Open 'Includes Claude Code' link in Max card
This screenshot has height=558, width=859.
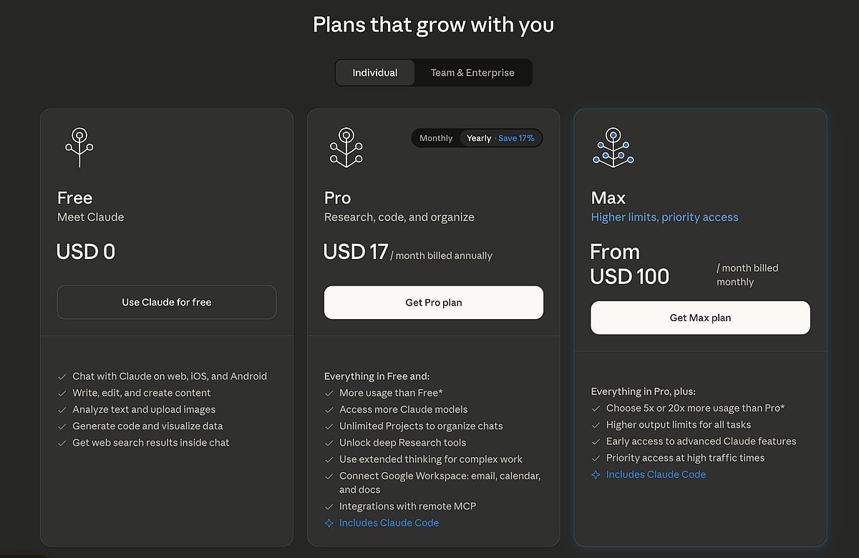coord(656,474)
